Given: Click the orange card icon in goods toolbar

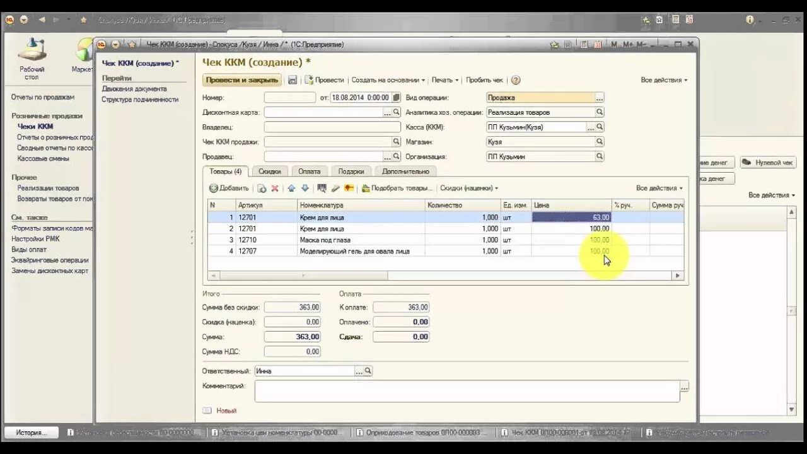Looking at the screenshot, I should (349, 188).
